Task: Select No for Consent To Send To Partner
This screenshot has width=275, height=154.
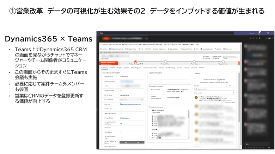Action: [x=138, y=142]
